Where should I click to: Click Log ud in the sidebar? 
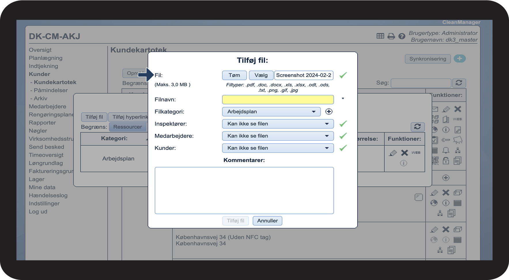click(38, 211)
